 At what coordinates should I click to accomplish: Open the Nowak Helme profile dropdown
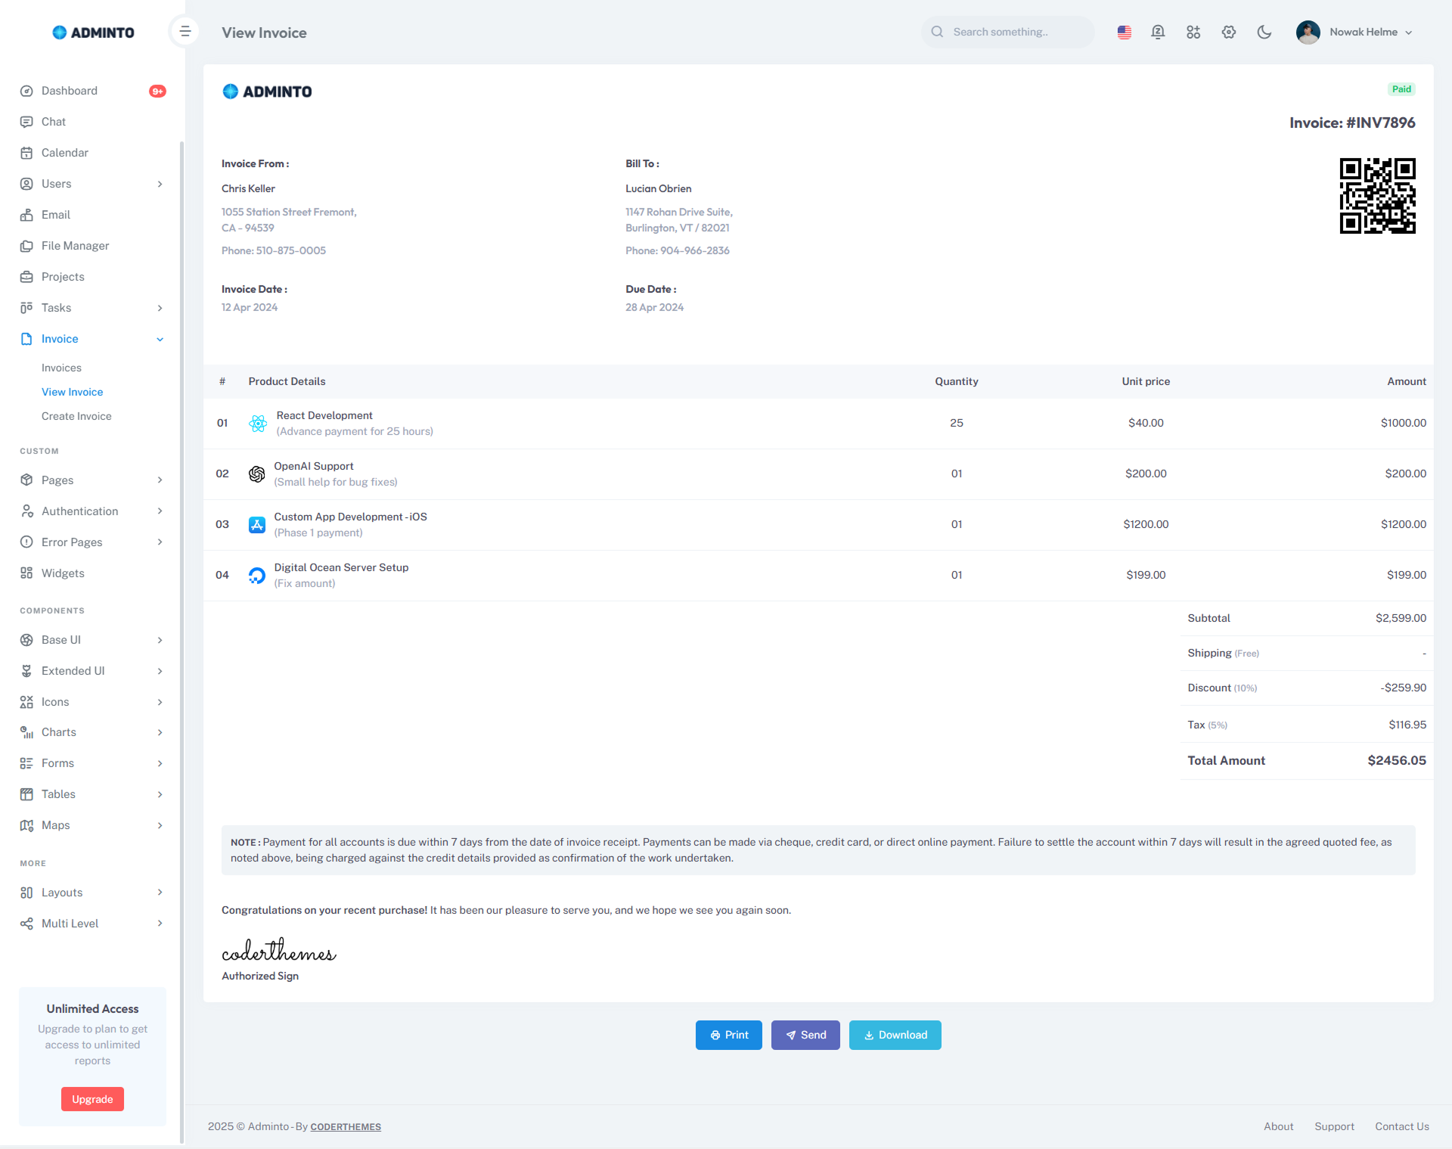coord(1355,32)
